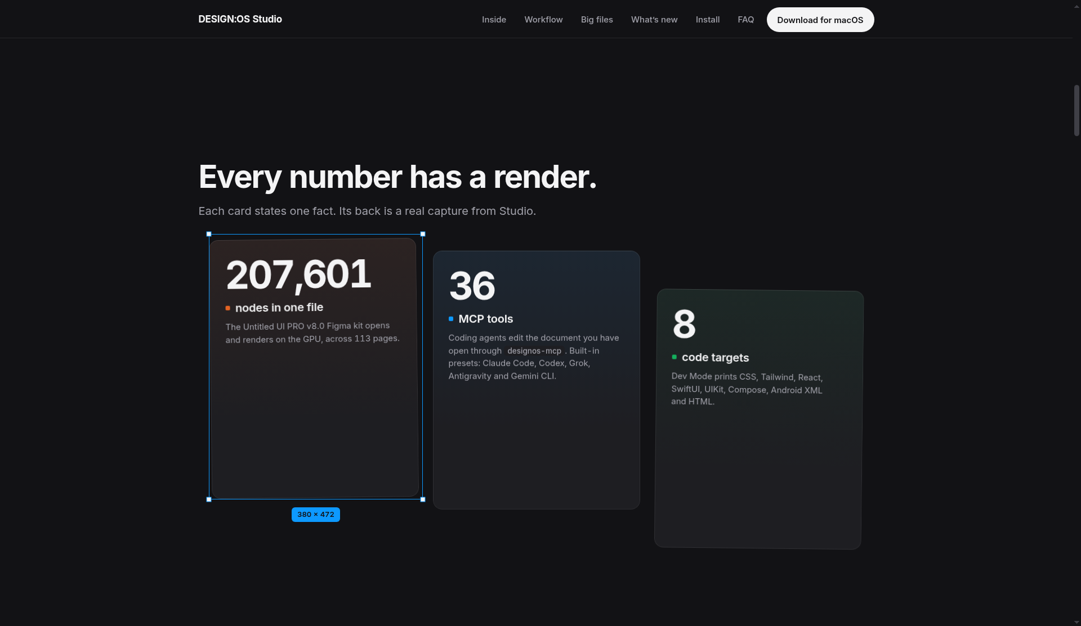Click the scrollbar down arrow
Screen dimensions: 1081x626
1076,622
